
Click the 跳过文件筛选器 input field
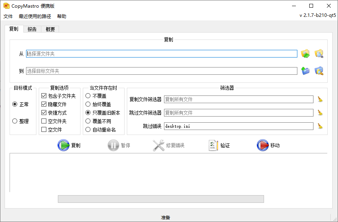click(239, 113)
